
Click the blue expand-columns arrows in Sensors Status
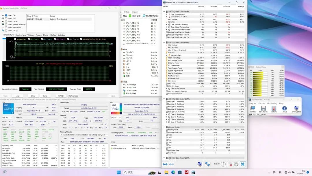point(165,164)
